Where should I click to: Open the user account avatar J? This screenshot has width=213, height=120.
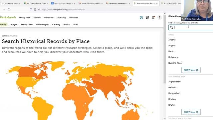[159, 17]
